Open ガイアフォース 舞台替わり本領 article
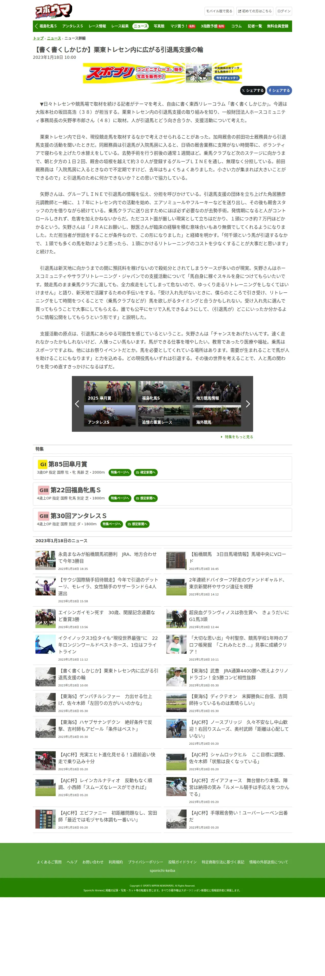Screen dimensions: 325x976 239,787
